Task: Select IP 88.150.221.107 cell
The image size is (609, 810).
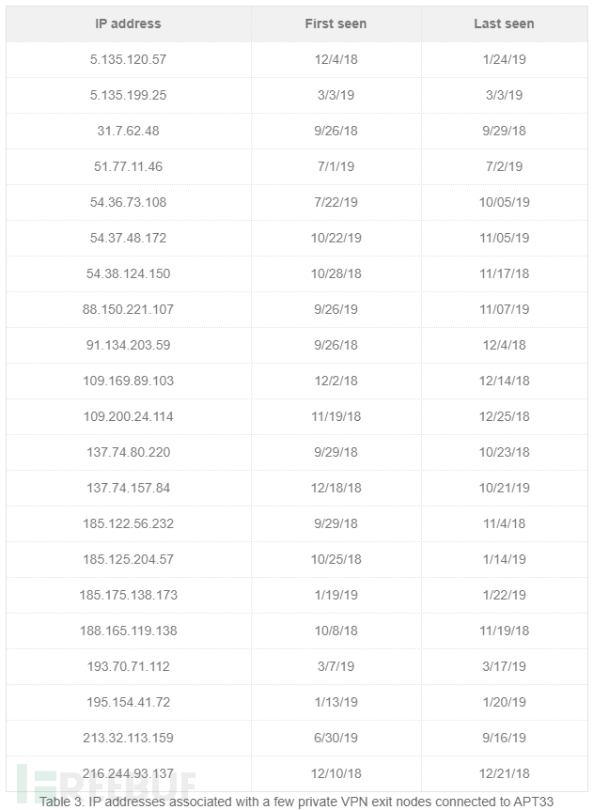Action: [x=128, y=309]
